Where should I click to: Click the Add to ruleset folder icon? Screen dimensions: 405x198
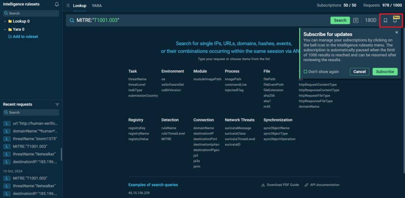(10, 37)
